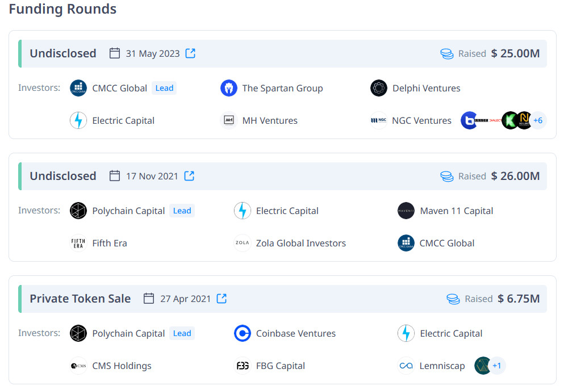Open the NGC Ventures investor link
Viewport: 564px width, 390px height.
click(421, 120)
